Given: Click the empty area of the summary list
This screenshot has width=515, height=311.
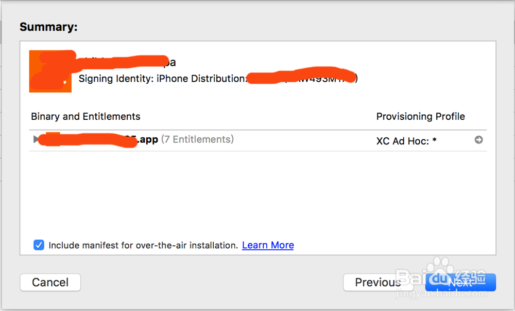Looking at the screenshot, I should click(x=257, y=195).
